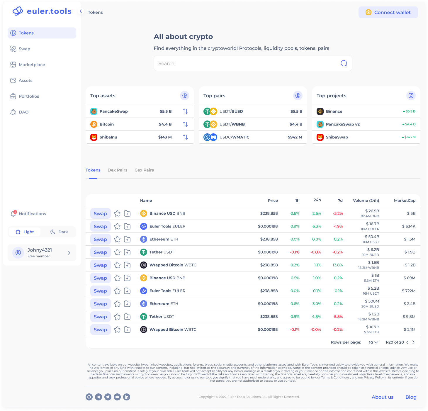Viewport: 428px width, 411px height.
Task: Click the euler.tools logo
Action: pos(42,11)
